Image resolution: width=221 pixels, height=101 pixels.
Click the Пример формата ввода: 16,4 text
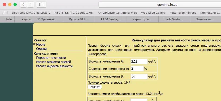tap(109, 83)
